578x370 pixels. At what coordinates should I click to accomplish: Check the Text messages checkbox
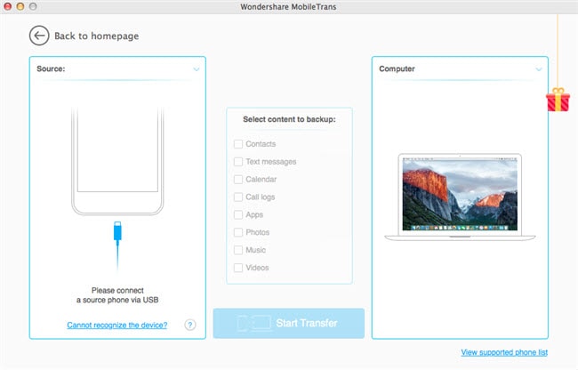(238, 162)
